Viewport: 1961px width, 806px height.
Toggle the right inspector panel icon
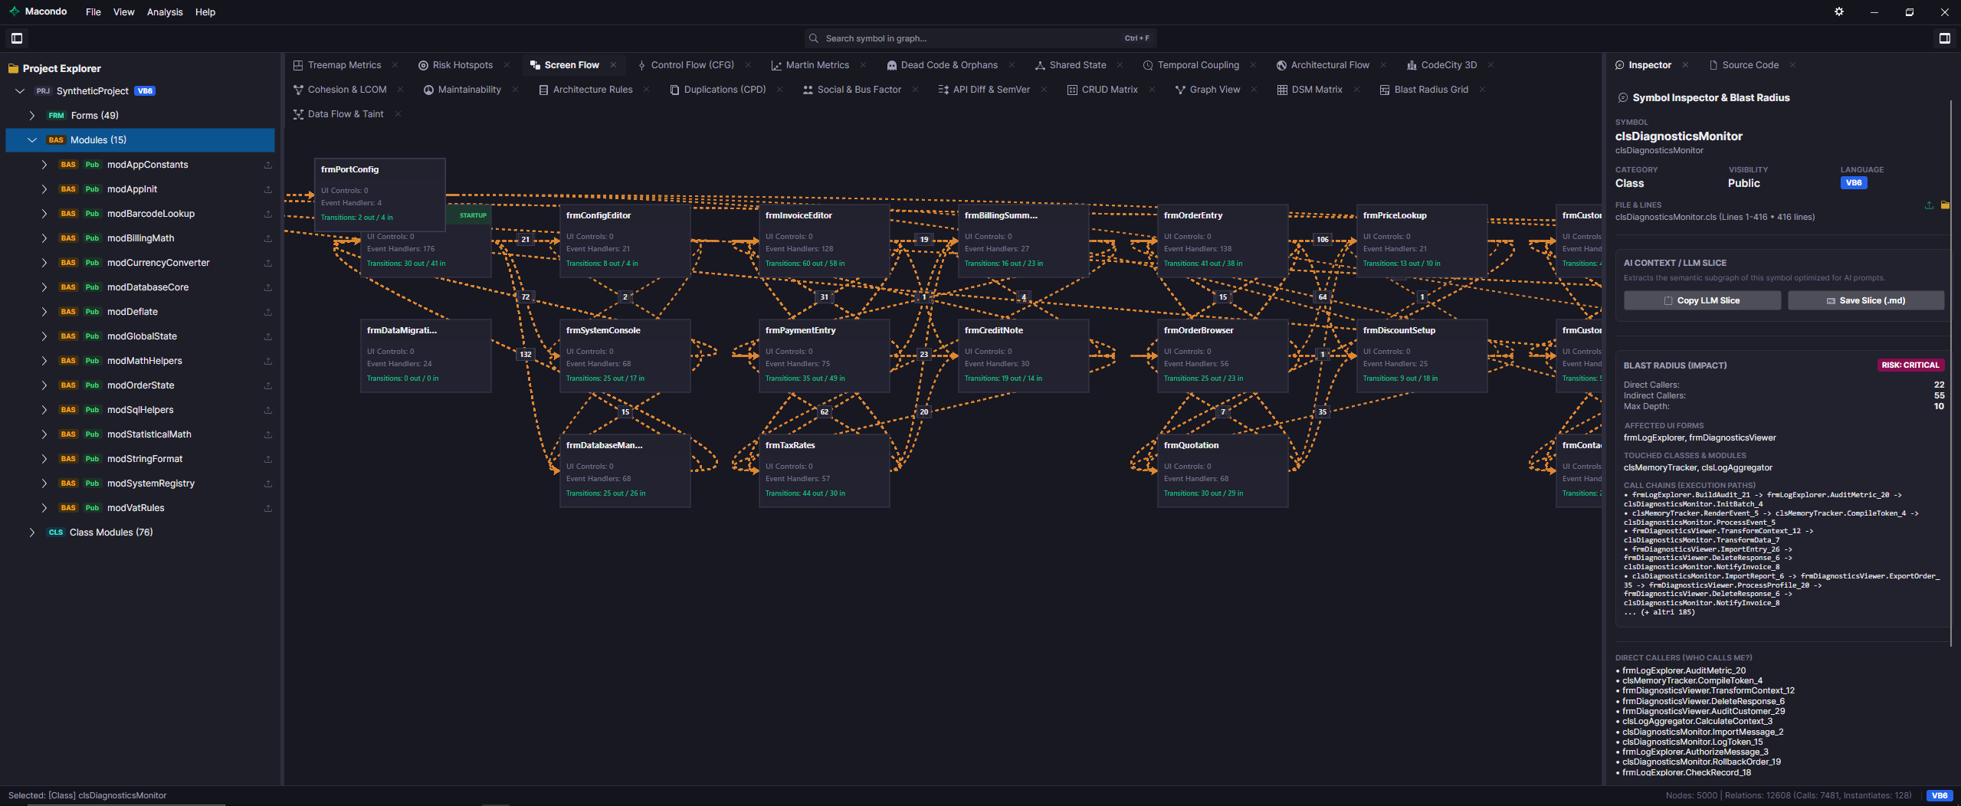[x=1944, y=38]
